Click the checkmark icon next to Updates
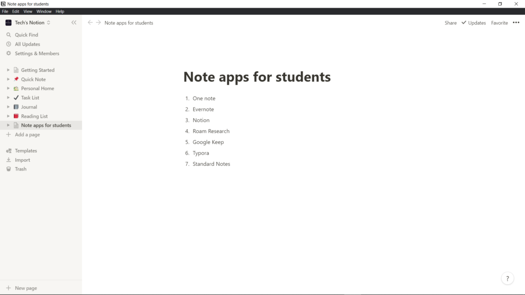The height and width of the screenshot is (295, 525). click(x=463, y=23)
